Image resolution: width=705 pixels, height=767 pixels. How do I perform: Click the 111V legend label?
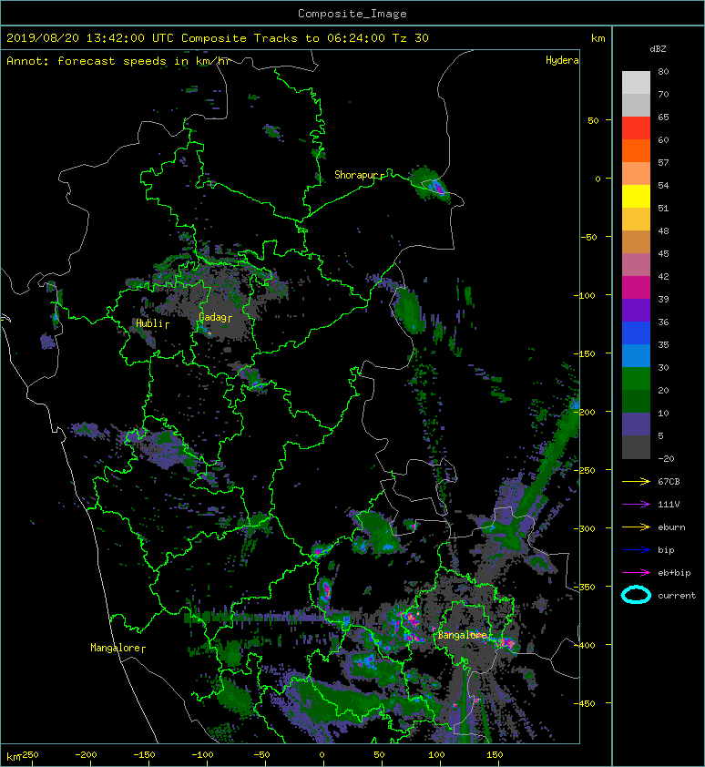coord(669,505)
